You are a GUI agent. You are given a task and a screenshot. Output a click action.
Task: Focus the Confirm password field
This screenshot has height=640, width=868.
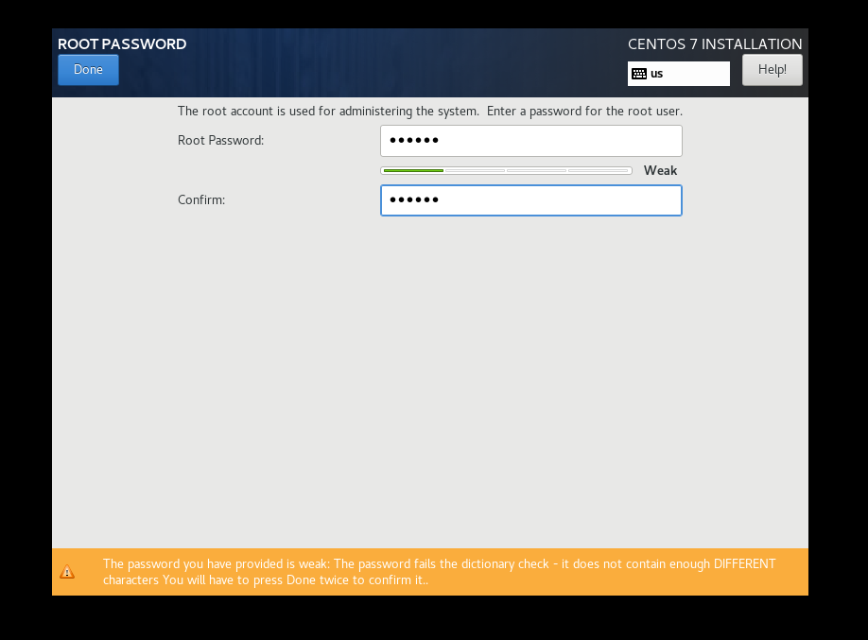[530, 200]
